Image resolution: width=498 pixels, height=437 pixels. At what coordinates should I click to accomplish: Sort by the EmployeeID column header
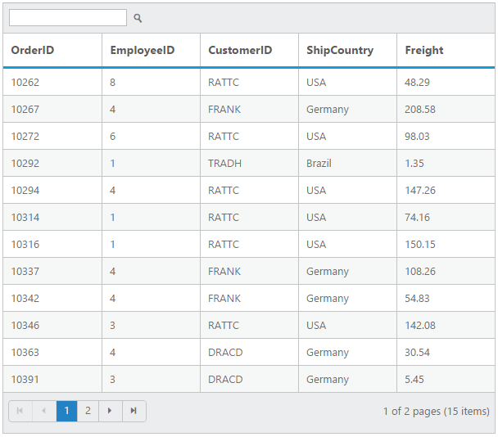[x=143, y=50]
